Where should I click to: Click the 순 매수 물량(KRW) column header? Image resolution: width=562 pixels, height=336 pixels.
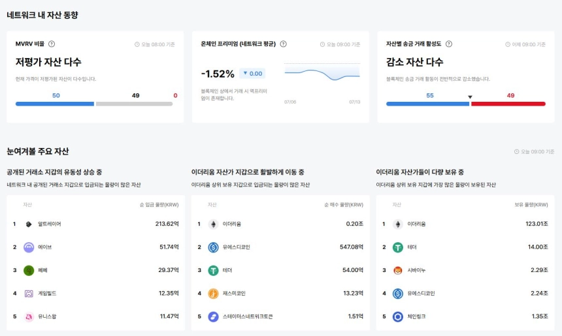344,205
